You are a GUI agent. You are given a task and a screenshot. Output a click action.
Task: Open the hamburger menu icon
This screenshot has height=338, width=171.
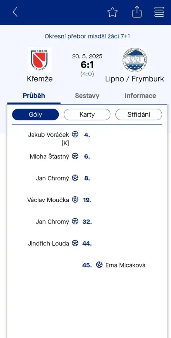159,12
